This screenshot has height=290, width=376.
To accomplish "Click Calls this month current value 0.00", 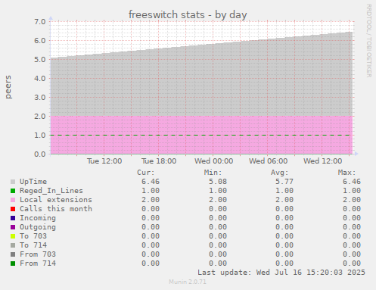I will click(151, 209).
